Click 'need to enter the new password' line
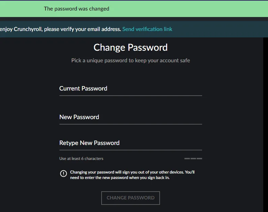The width and height of the screenshot is (268, 212). coord(120,178)
